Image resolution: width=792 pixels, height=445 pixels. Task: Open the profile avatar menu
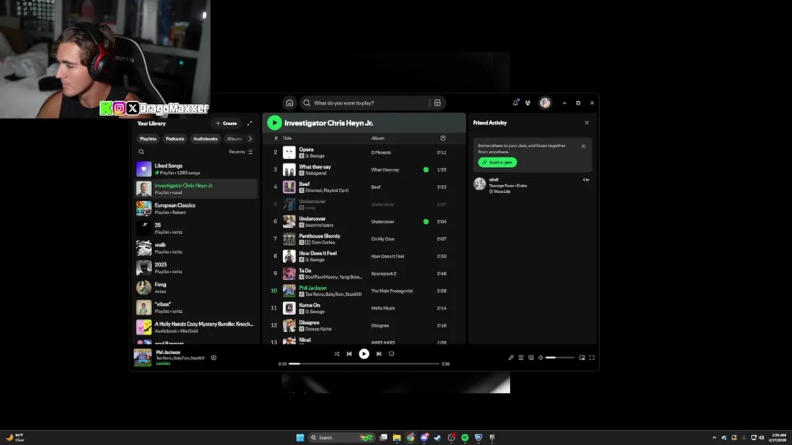click(x=544, y=103)
